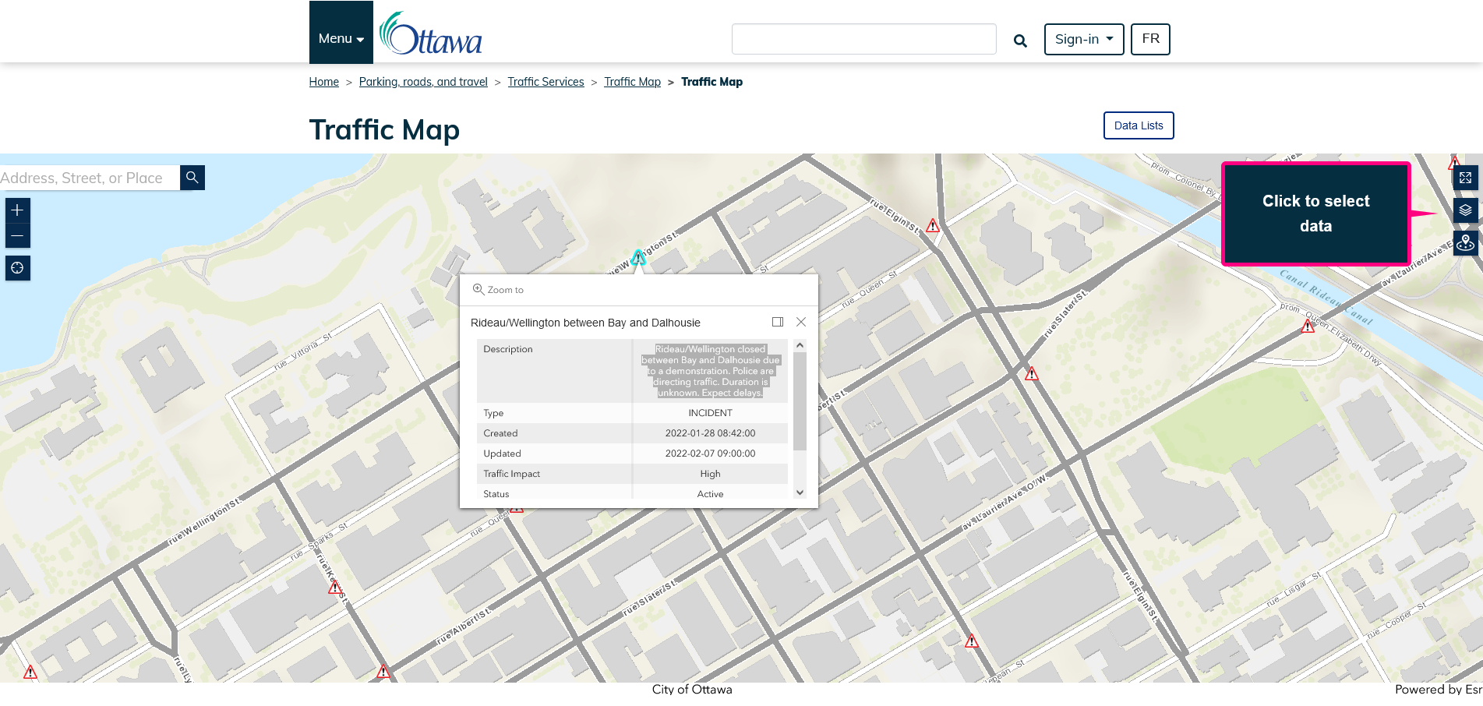The width and height of the screenshot is (1483, 706).
Task: Click 'City of Ottawa' attribution text
Action: [x=692, y=690]
